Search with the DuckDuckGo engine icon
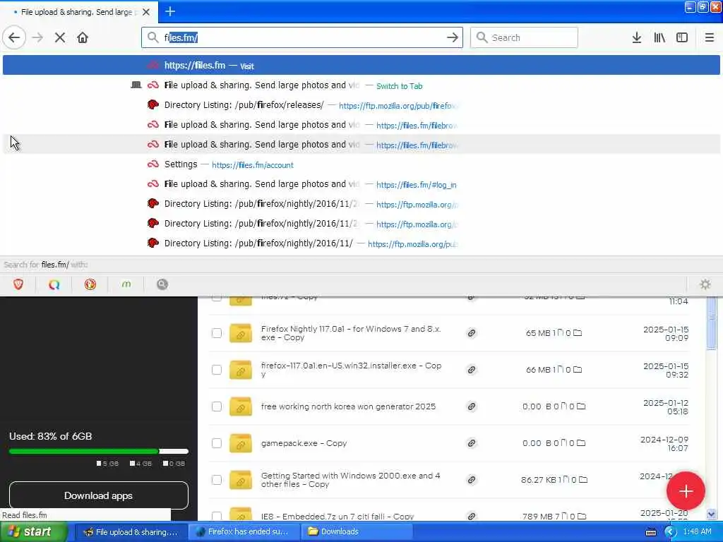Viewport: 723px width, 542px height. tap(90, 284)
